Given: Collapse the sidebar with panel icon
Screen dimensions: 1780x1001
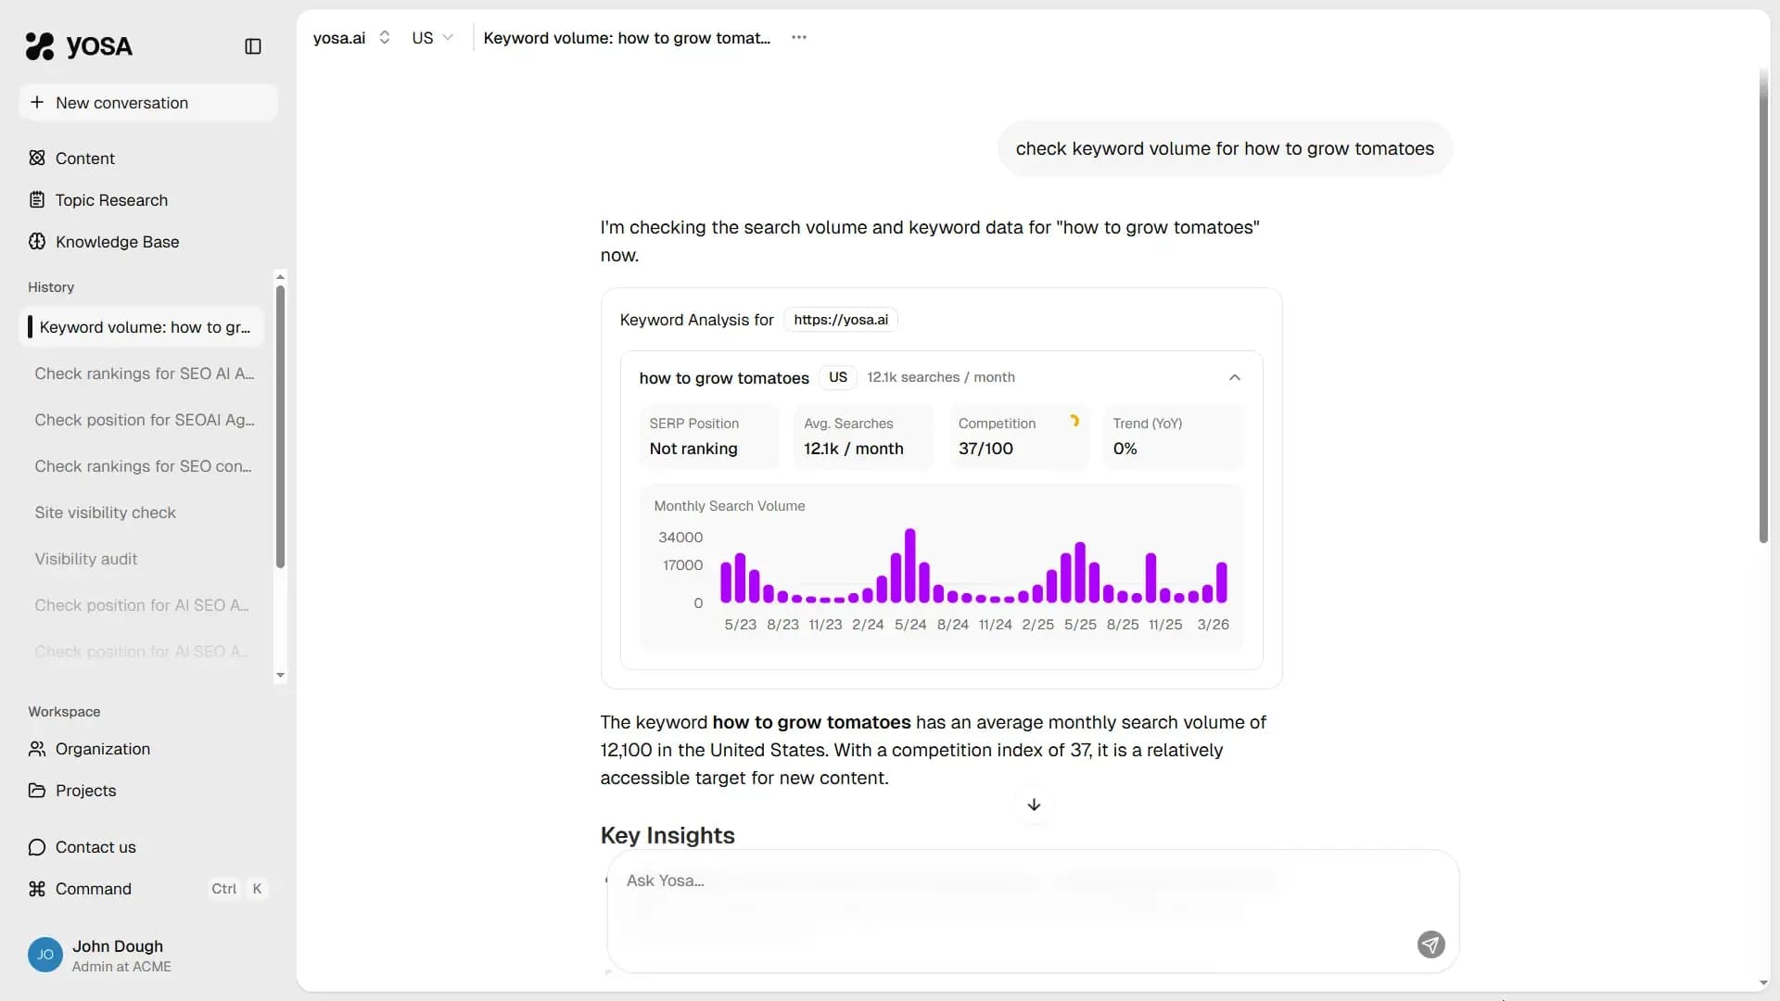Looking at the screenshot, I should click(253, 46).
